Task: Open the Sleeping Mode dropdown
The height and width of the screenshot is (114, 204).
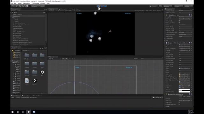Action: tap(185, 35)
